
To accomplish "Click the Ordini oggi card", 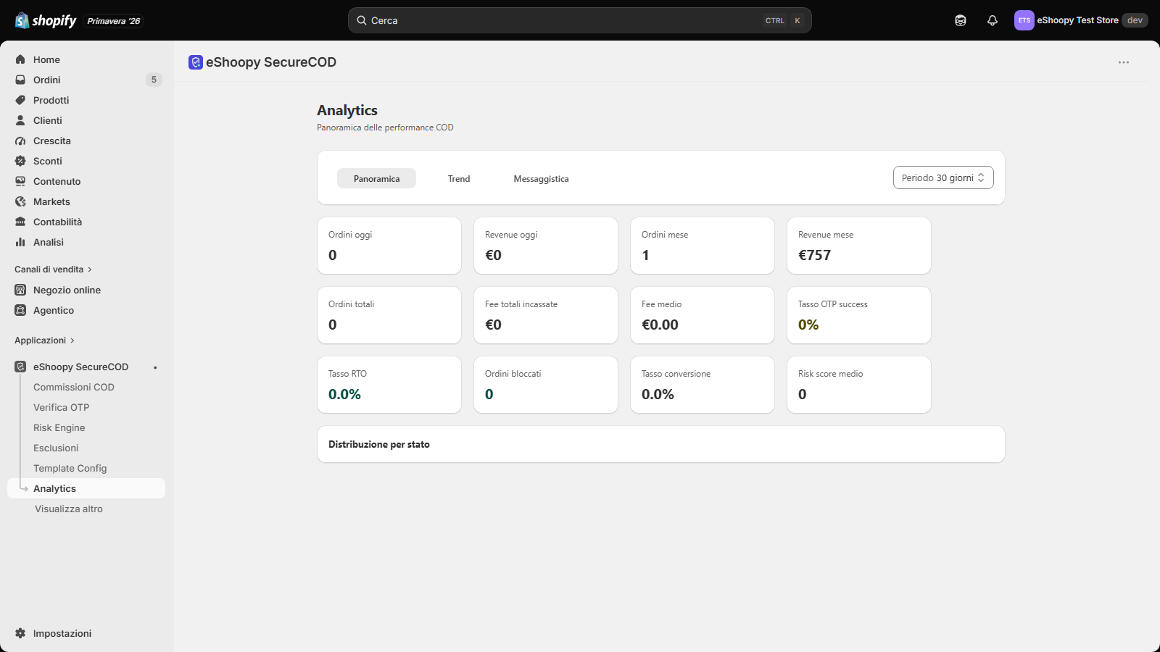I will tap(389, 246).
